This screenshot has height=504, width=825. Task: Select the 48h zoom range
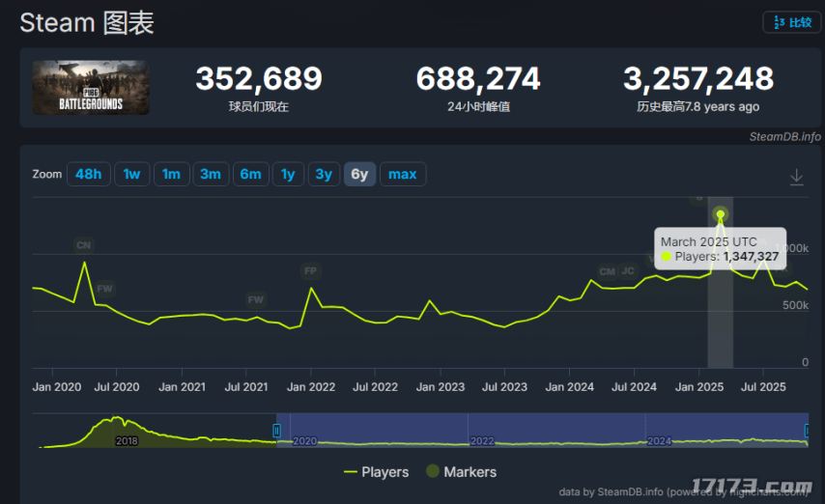tap(88, 175)
